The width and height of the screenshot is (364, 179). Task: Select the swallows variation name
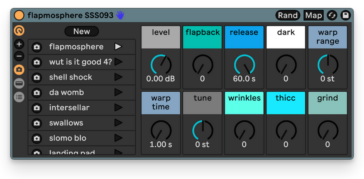point(66,123)
